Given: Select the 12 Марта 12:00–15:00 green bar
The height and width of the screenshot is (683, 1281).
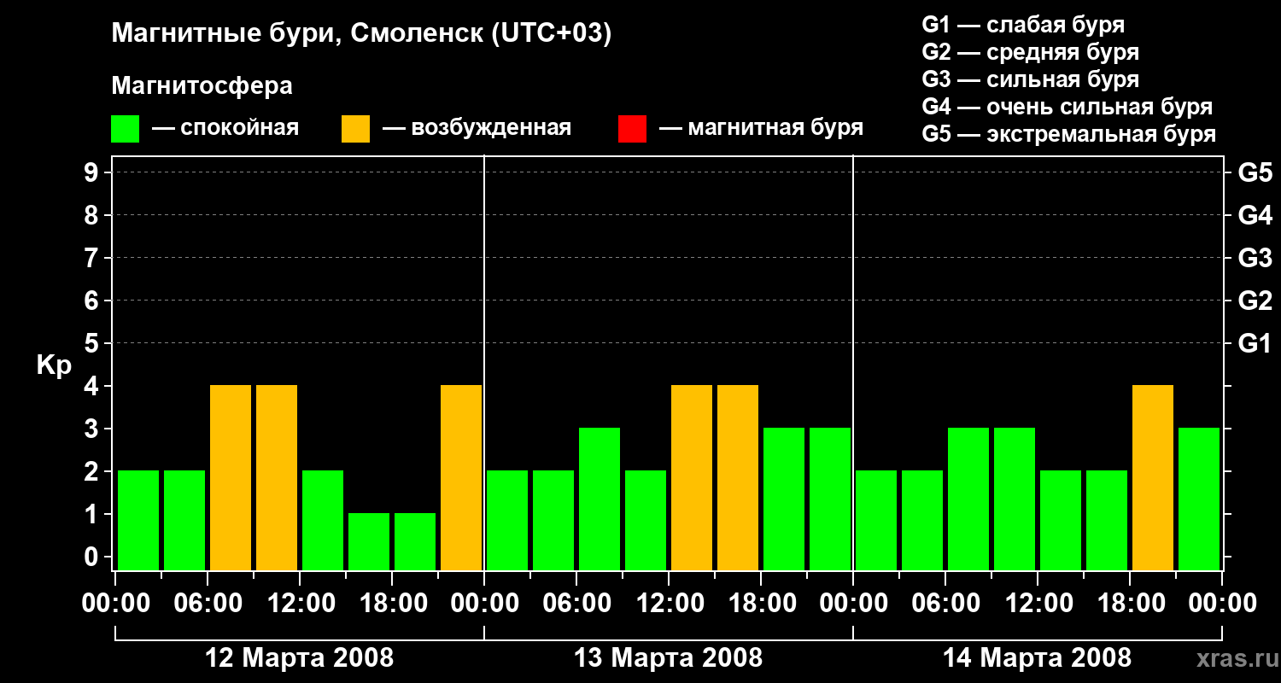Looking at the screenshot, I should pos(323,520).
